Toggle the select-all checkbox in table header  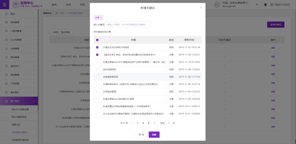click(97, 40)
